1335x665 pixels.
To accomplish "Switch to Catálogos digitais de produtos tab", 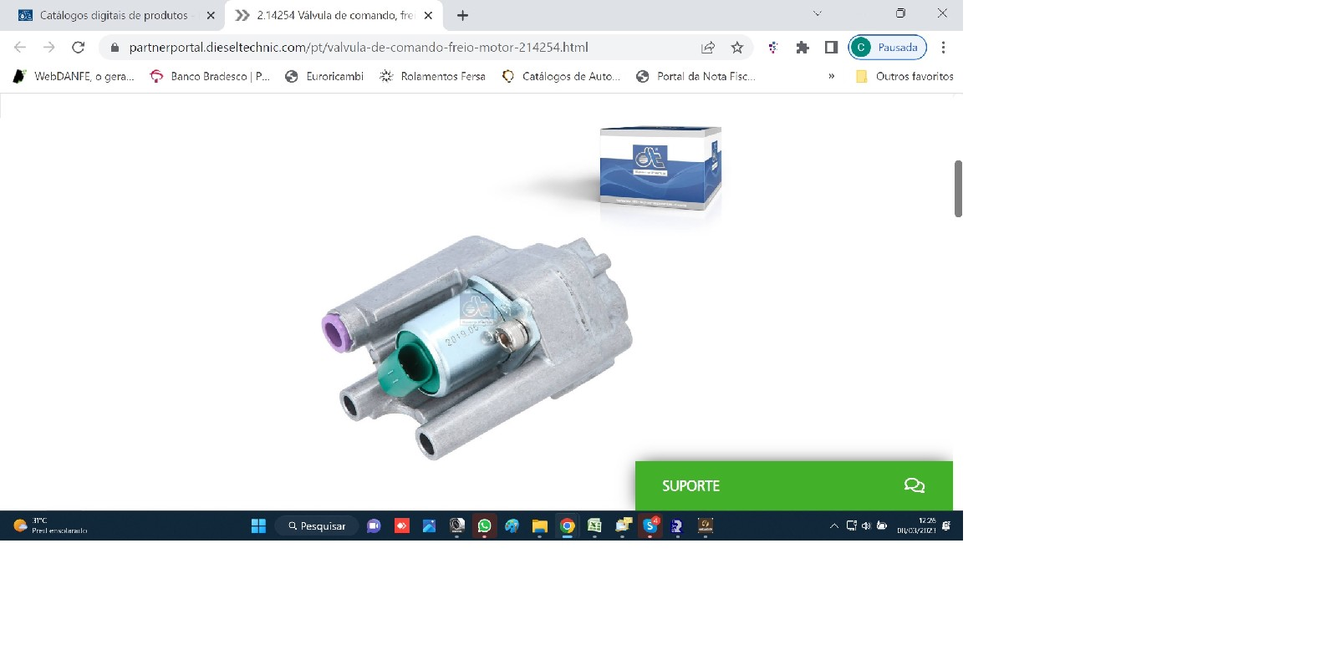I will pos(114,15).
